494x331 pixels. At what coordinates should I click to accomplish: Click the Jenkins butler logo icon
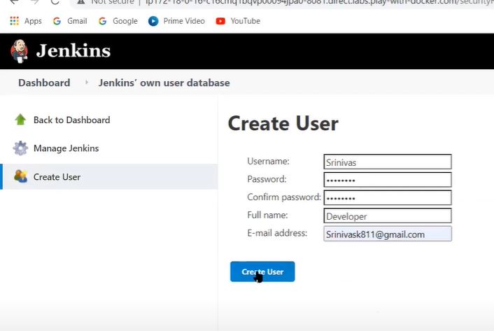tap(19, 51)
